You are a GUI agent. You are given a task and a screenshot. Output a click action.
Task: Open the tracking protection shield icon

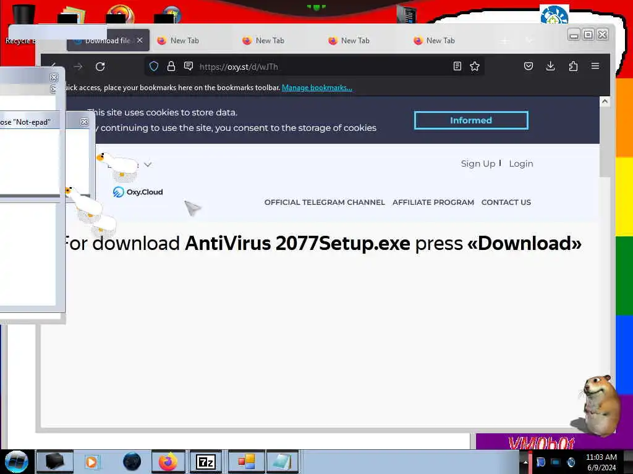[154, 67]
